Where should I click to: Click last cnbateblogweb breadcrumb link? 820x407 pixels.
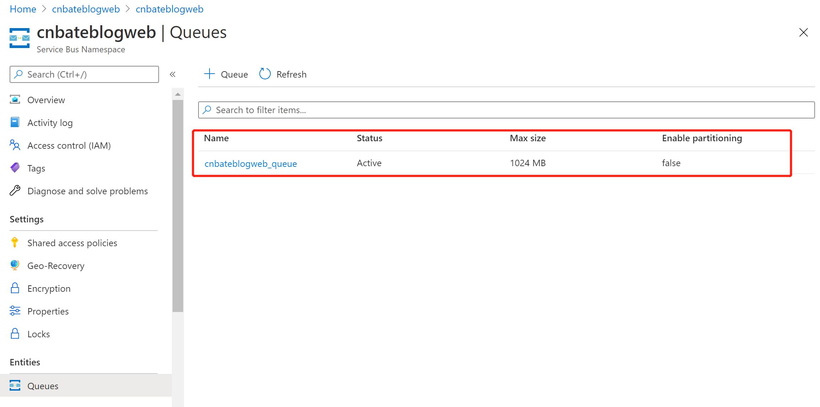click(x=169, y=9)
